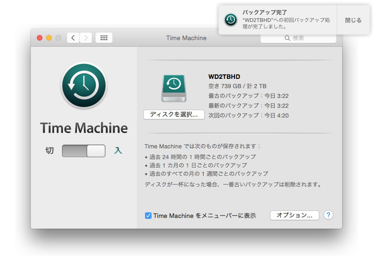This screenshot has width=373, height=280.
Task: Click the large Time Machine heading text
Action: (x=84, y=128)
